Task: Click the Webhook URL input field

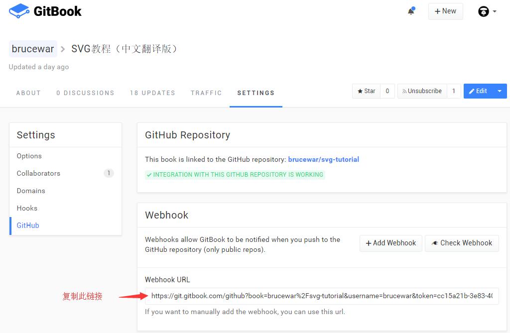Action: 322,296
